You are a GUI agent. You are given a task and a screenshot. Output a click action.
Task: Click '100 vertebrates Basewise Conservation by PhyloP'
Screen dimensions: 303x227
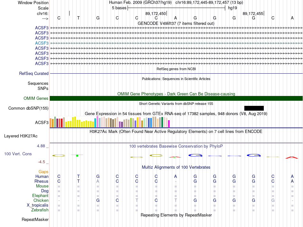176,146
